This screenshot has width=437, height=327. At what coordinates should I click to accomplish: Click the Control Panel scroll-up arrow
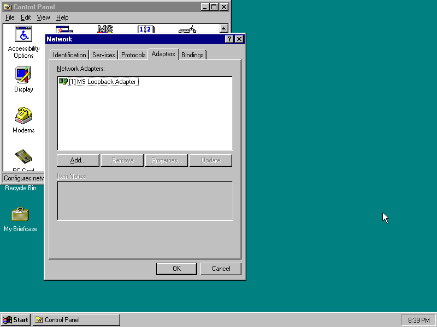pyautogui.click(x=224, y=28)
